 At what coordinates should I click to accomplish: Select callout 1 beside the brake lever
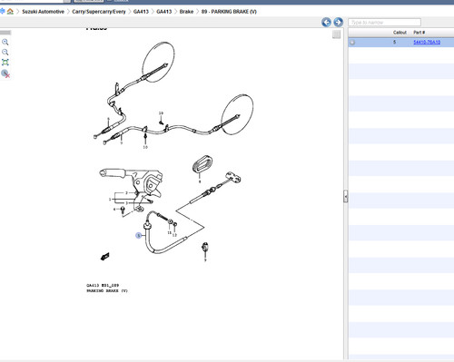tap(110, 199)
